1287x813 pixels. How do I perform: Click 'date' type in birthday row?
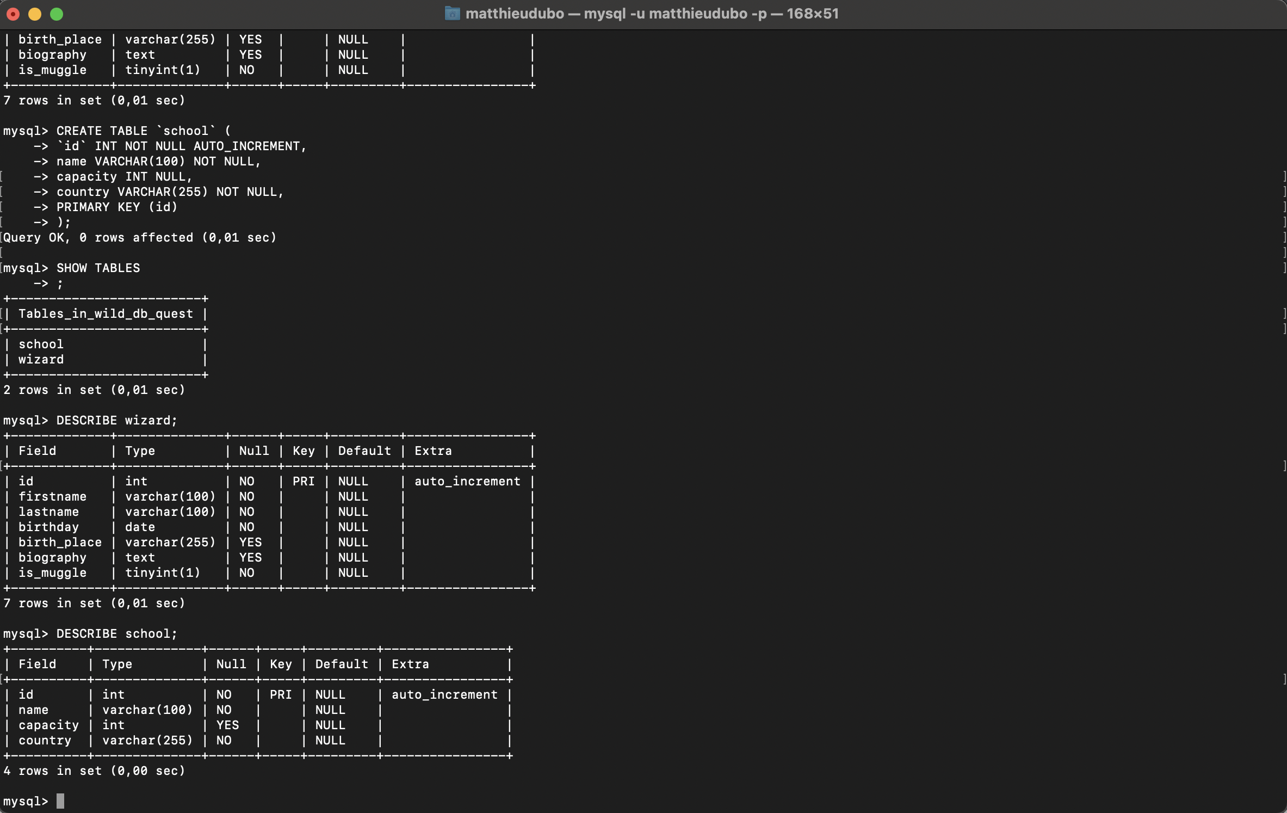tap(140, 527)
